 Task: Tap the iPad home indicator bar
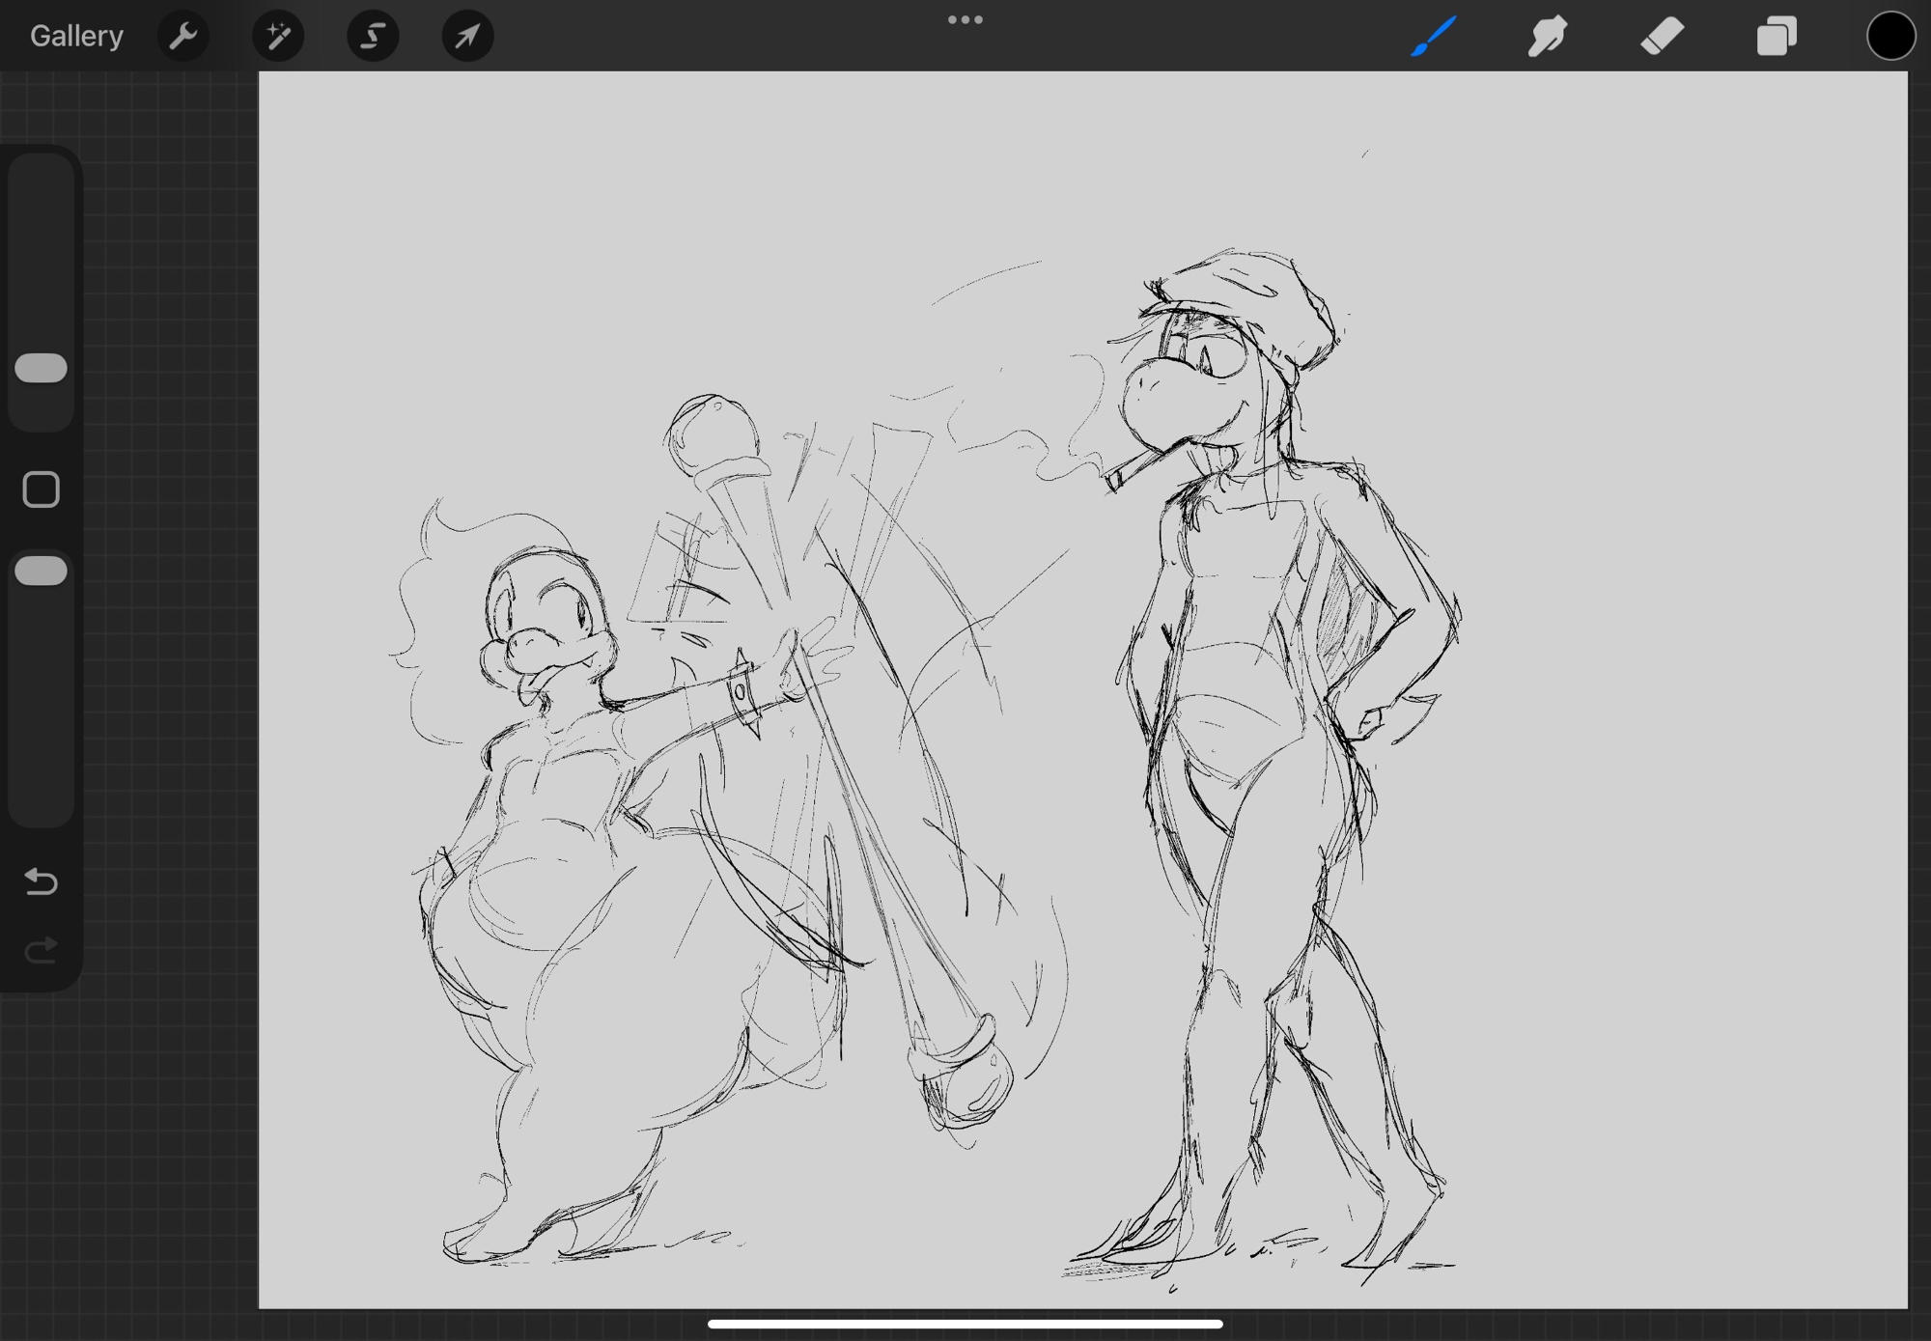[965, 1324]
